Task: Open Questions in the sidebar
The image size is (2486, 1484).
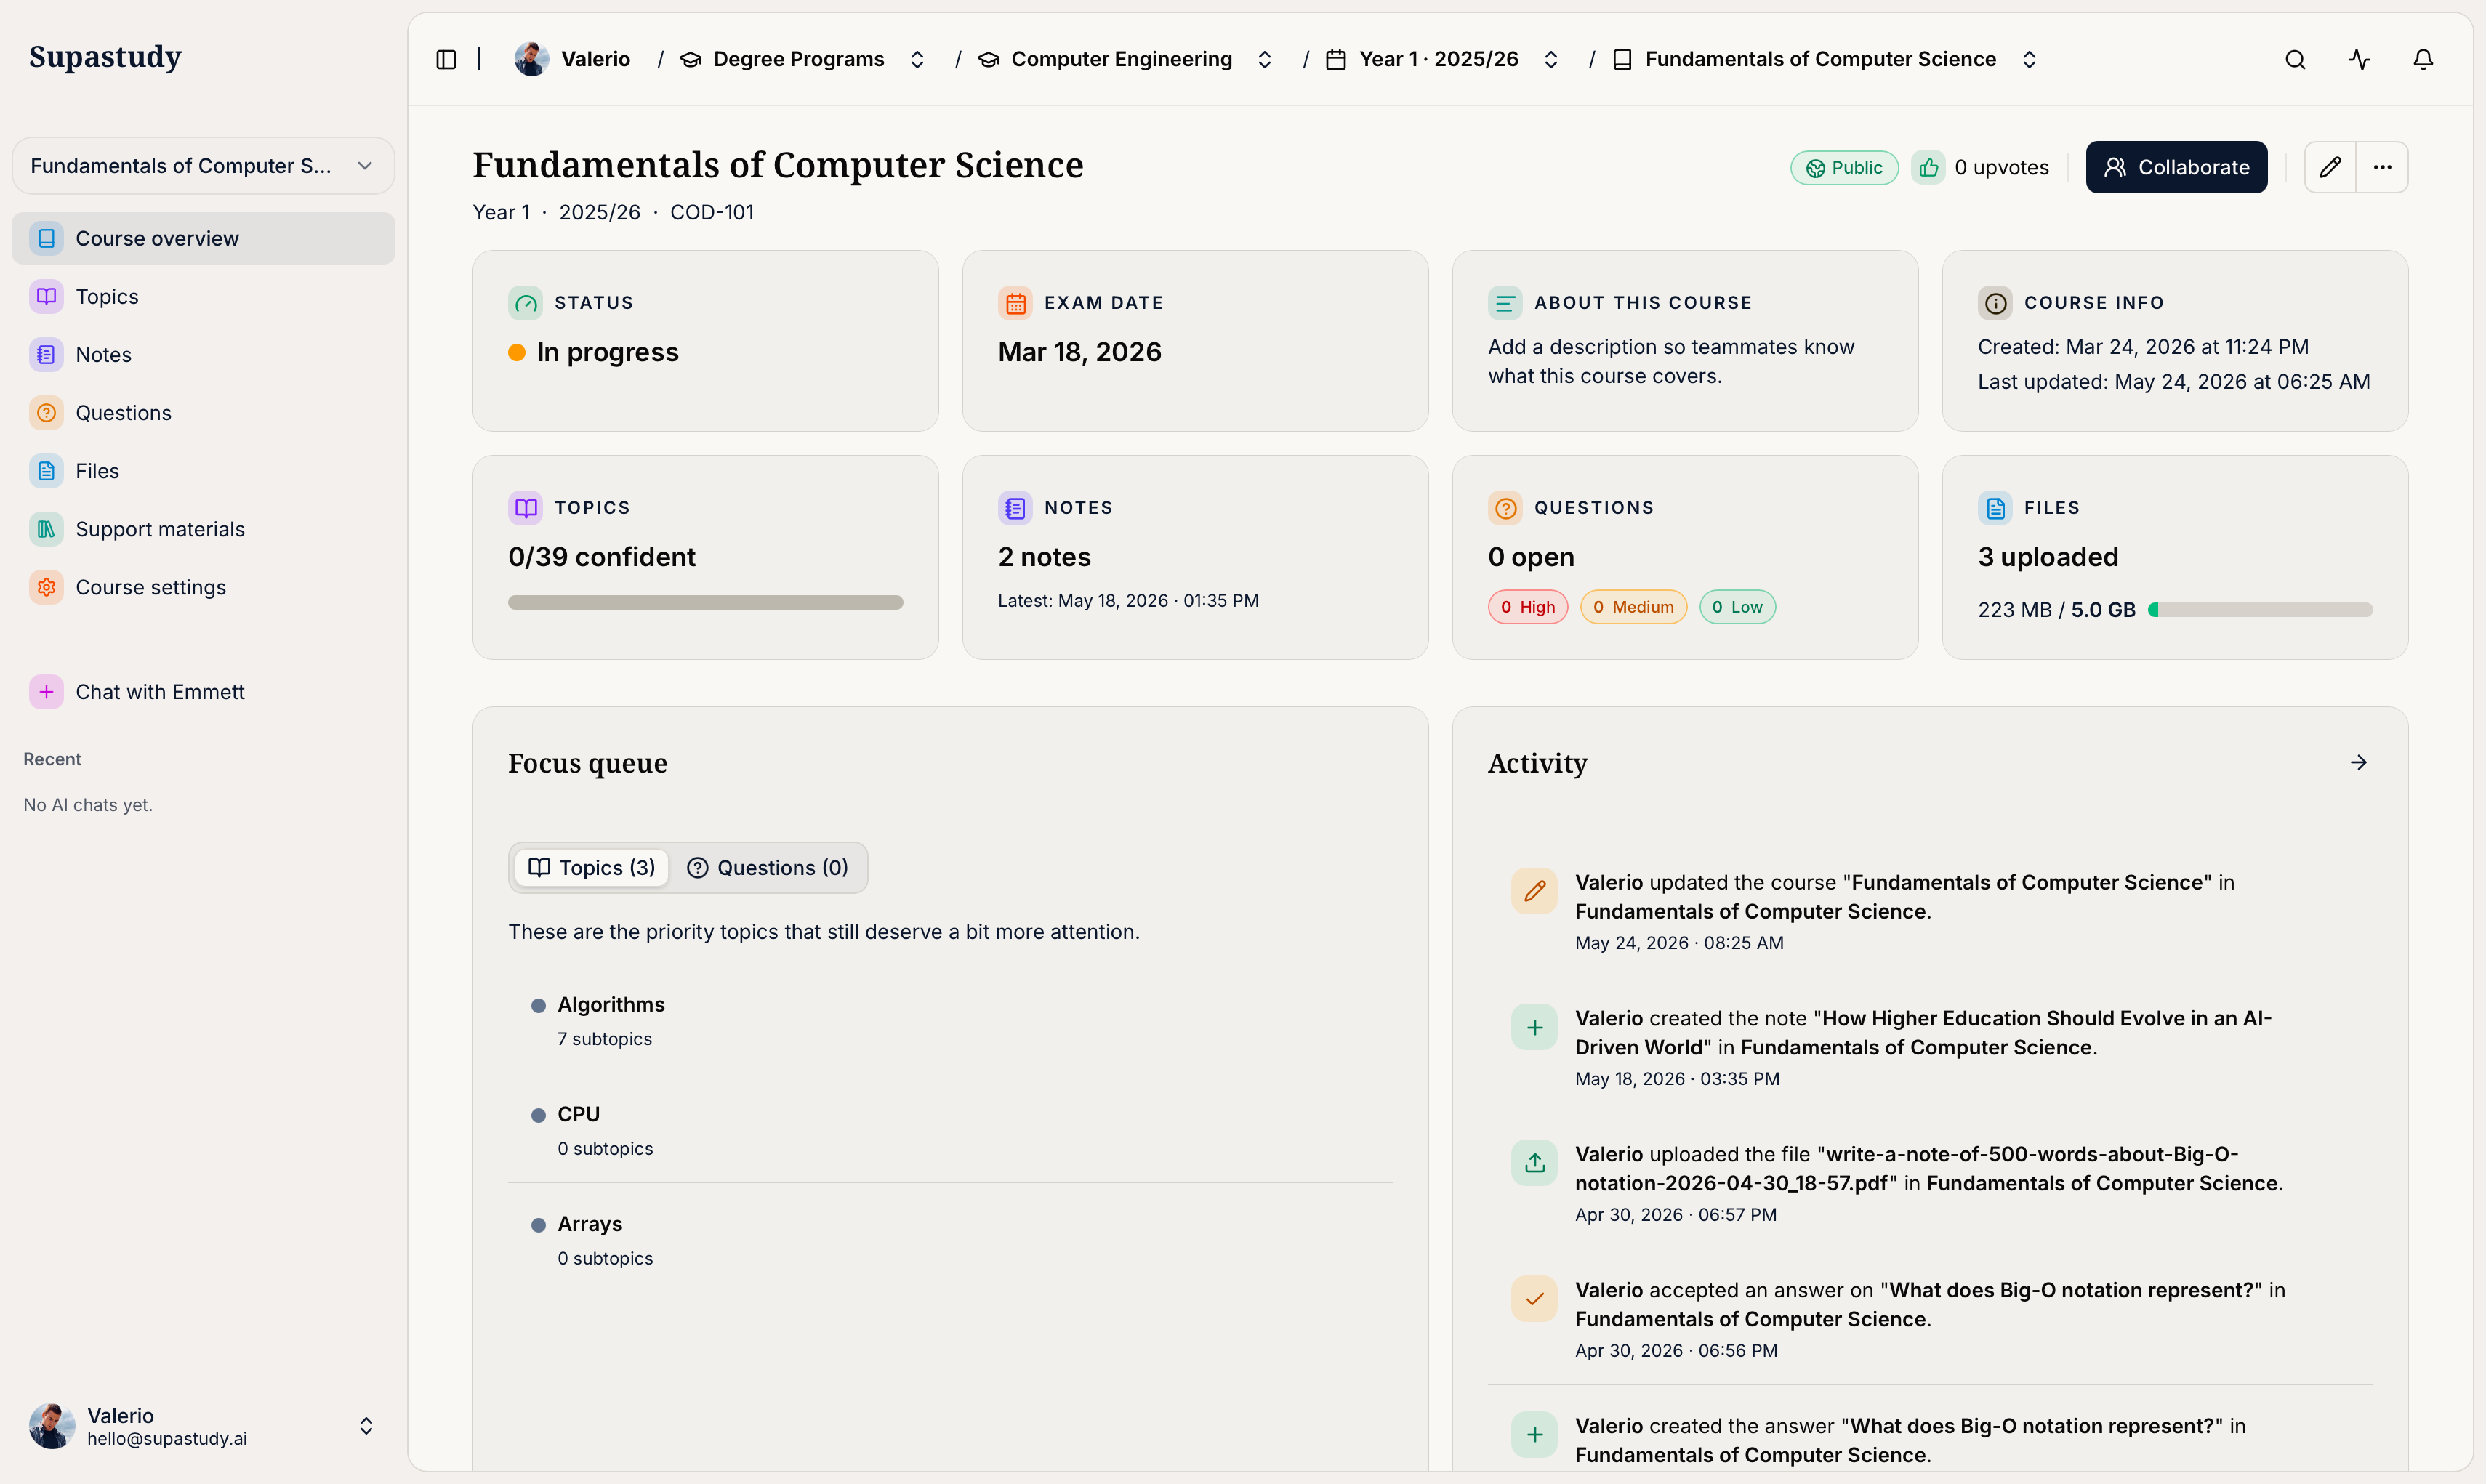Action: click(x=203, y=412)
